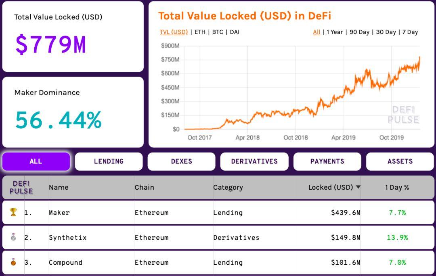The width and height of the screenshot is (436, 276).
Task: Click the silver medal icon beside Synthetix
Action: (13, 237)
